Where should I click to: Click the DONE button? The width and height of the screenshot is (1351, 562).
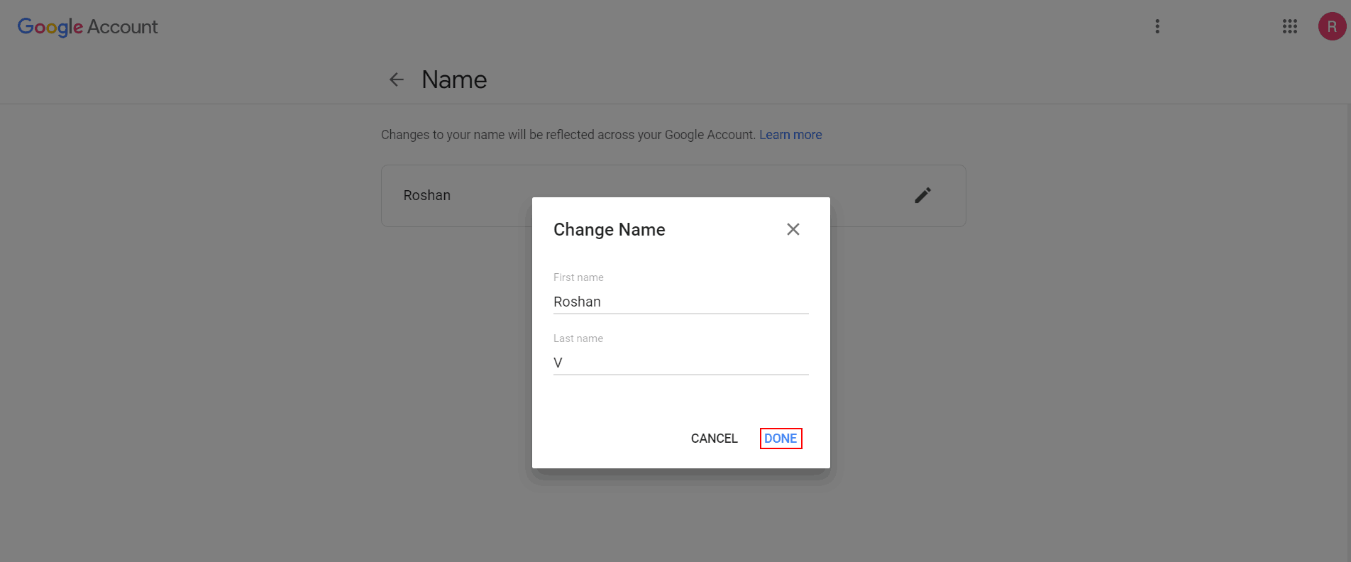(781, 439)
